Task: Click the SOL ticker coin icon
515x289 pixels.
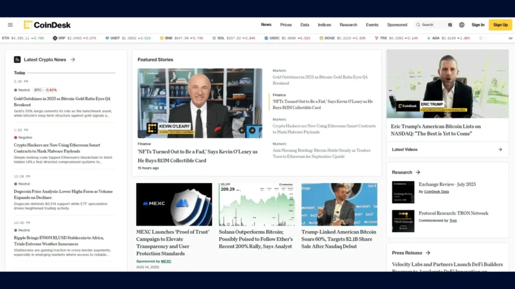Action: [x=214, y=38]
